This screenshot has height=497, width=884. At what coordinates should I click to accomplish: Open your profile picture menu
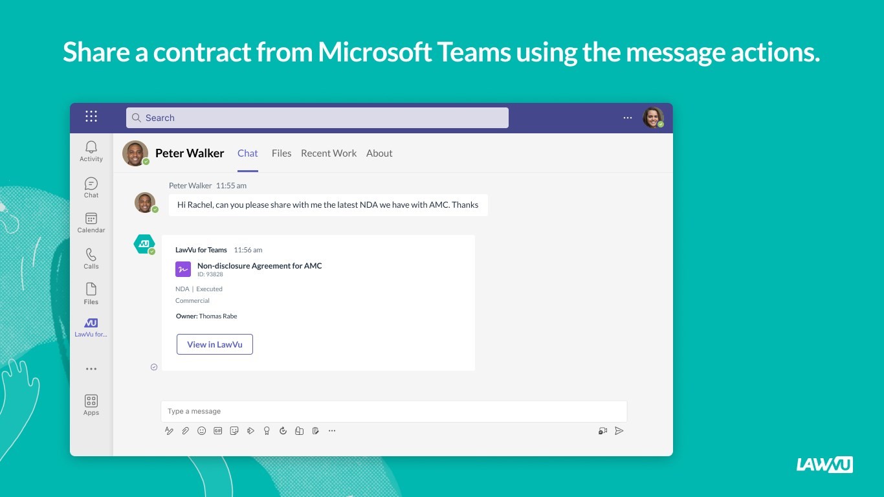(x=653, y=118)
